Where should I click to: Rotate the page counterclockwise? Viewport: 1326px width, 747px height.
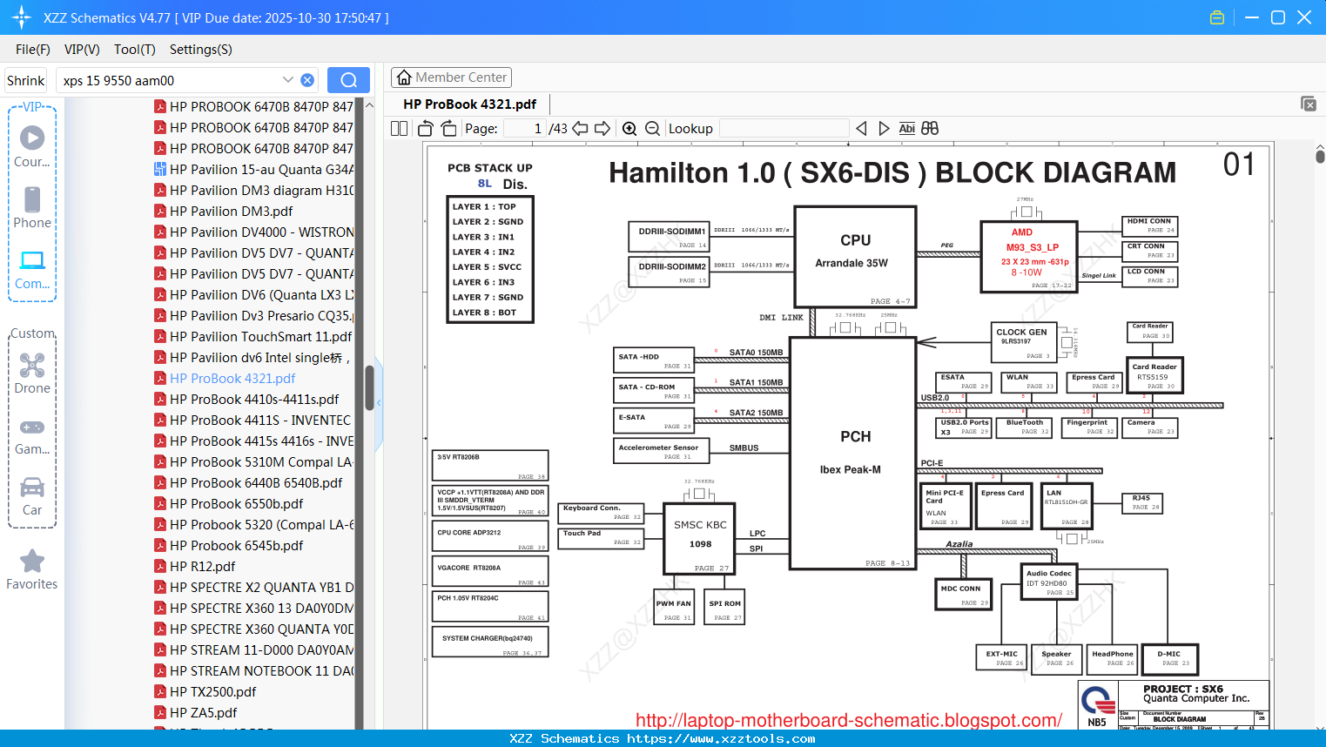click(425, 128)
